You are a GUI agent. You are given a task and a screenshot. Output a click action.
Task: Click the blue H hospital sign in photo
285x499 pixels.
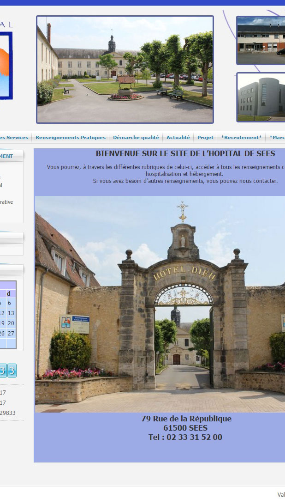(x=74, y=323)
